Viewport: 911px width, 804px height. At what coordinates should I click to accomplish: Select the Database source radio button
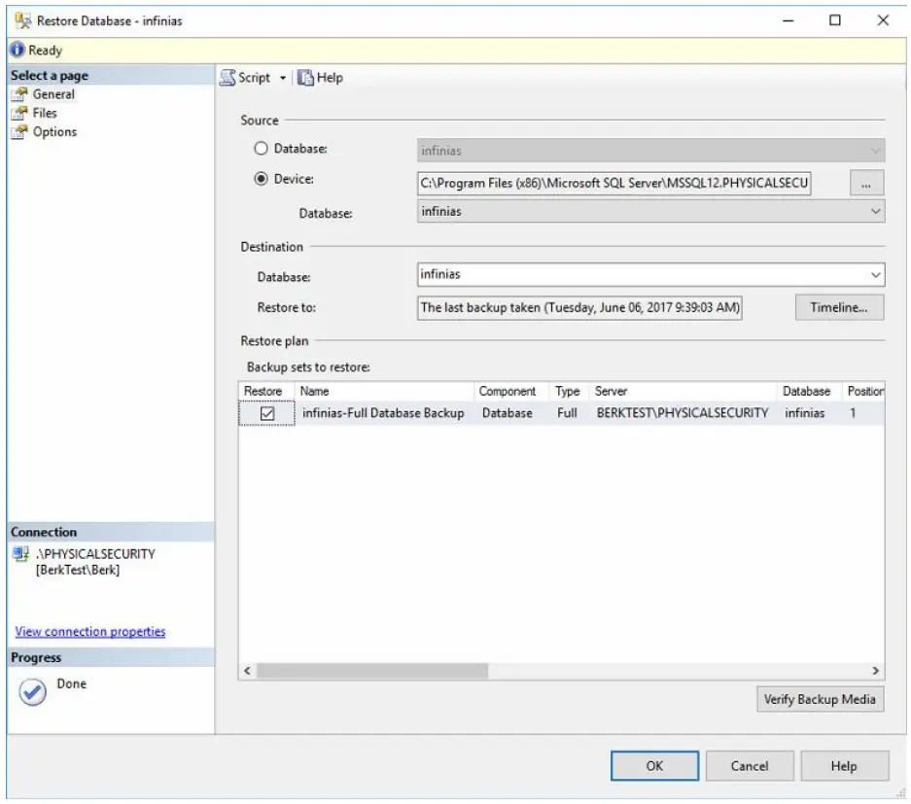261,150
